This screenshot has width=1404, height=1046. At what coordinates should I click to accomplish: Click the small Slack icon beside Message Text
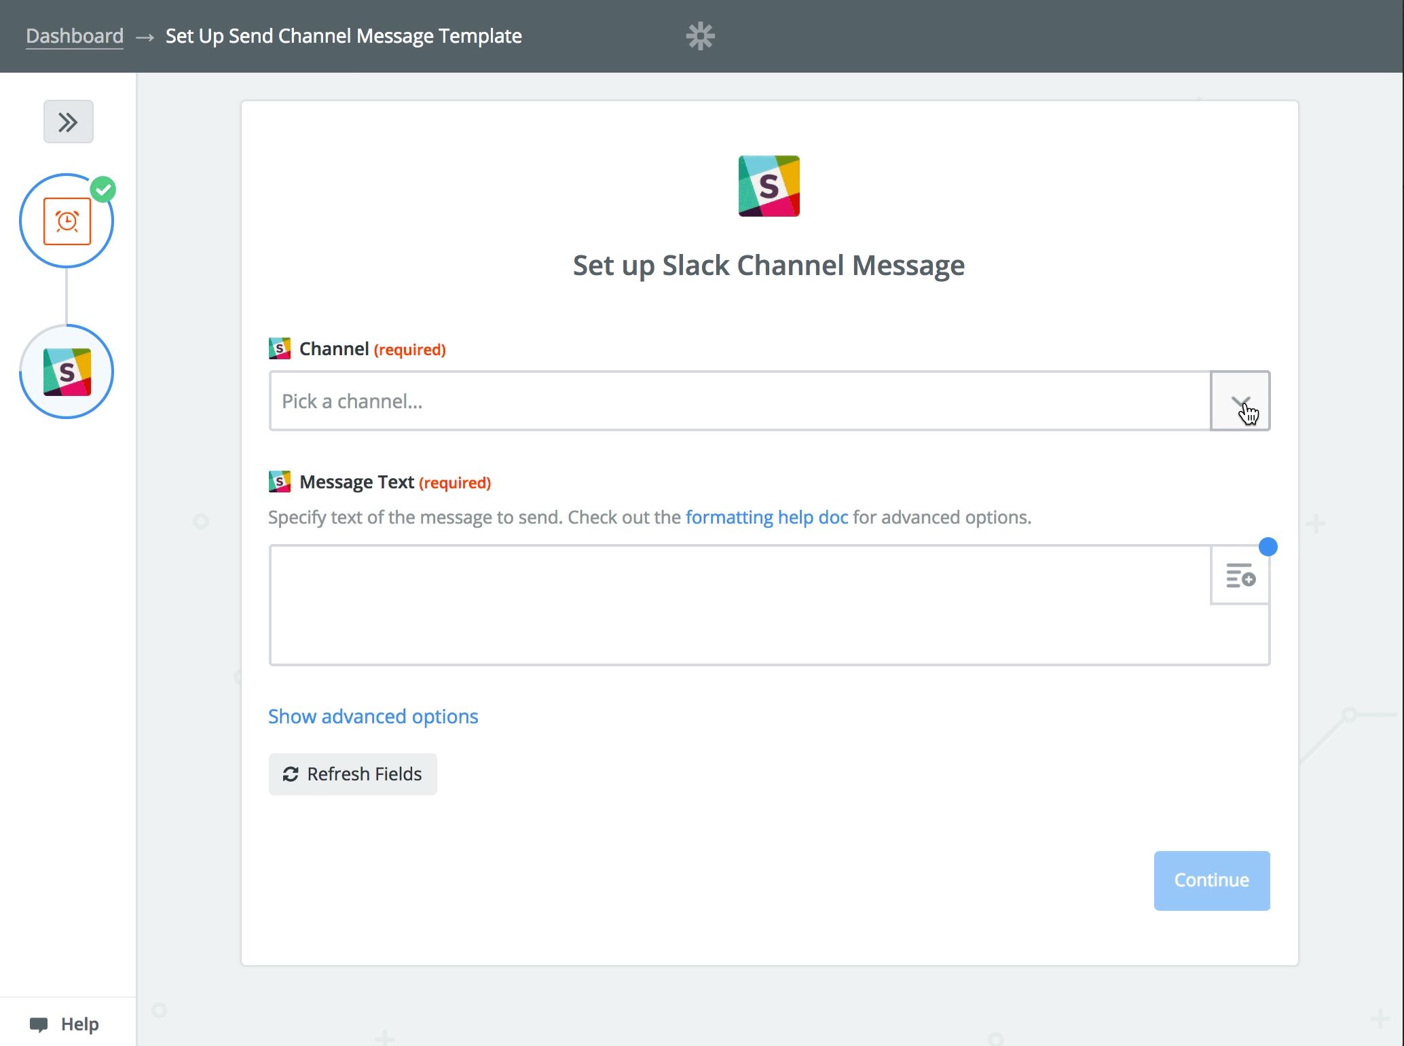pos(280,482)
